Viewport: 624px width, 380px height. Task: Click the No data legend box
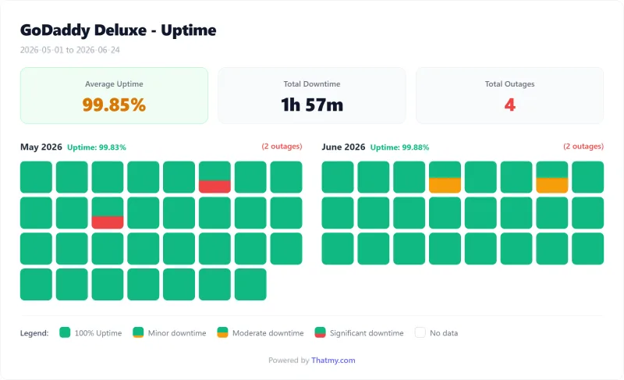(420, 332)
